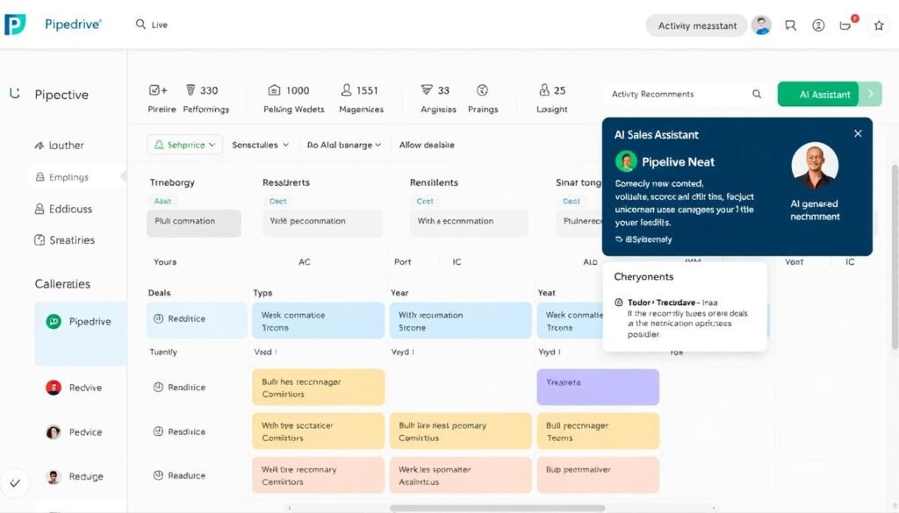The width and height of the screenshot is (899, 513).
Task: Toggle the circular checkmark at bottom left
Action: tap(16, 483)
